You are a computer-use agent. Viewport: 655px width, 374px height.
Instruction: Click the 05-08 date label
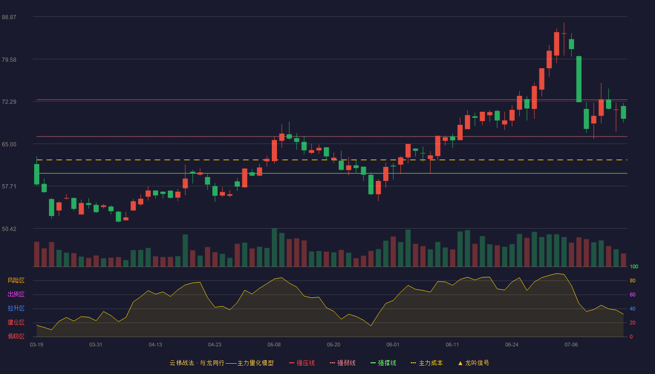click(274, 345)
